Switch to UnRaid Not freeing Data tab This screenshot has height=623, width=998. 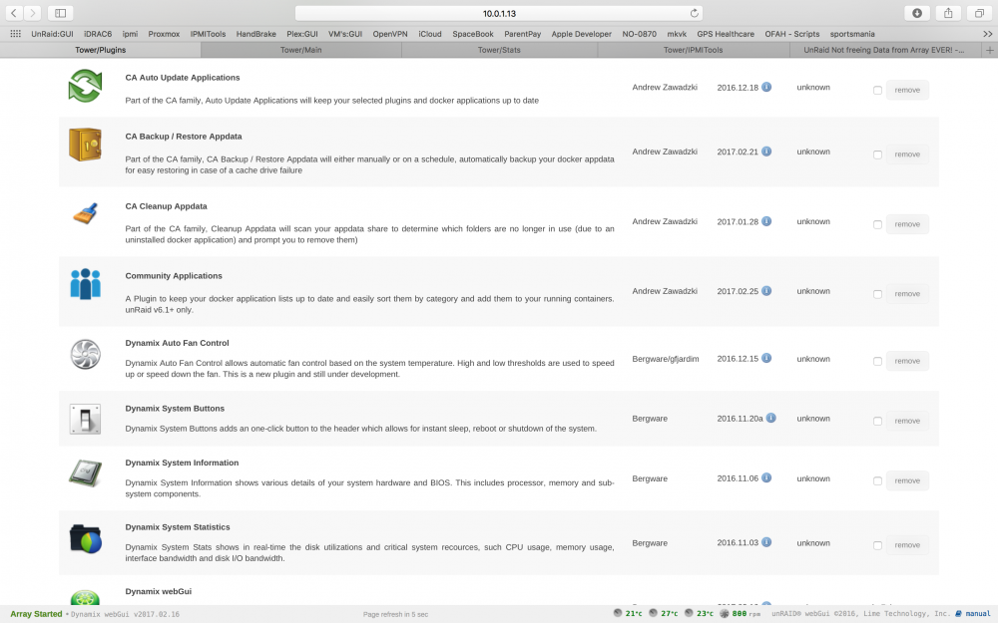884,50
